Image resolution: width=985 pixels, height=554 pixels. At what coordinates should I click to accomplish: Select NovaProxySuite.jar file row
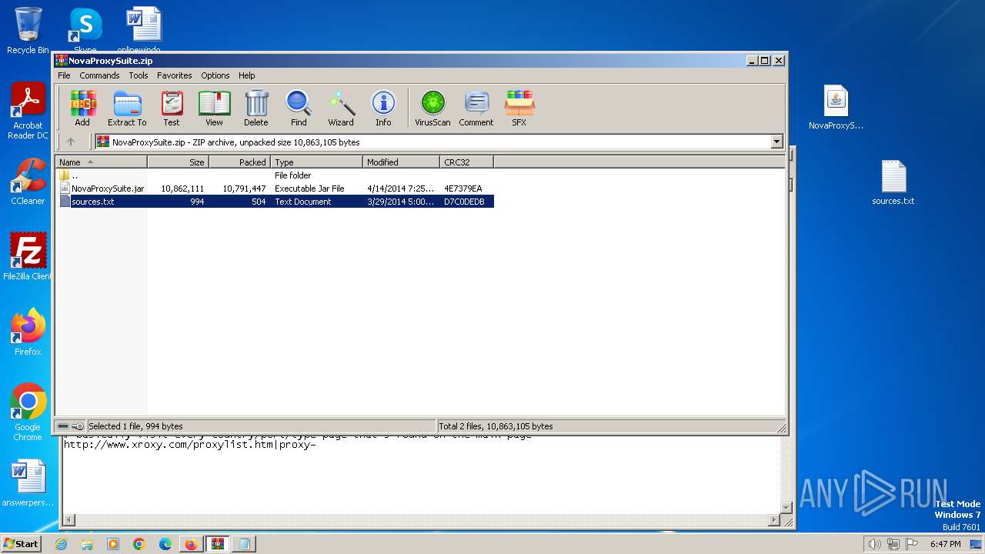tap(275, 189)
